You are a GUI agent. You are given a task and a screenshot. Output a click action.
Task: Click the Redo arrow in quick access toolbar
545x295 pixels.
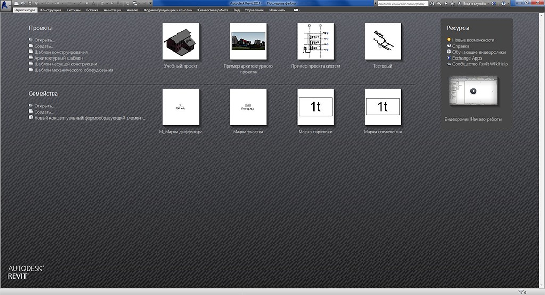click(x=57, y=4)
